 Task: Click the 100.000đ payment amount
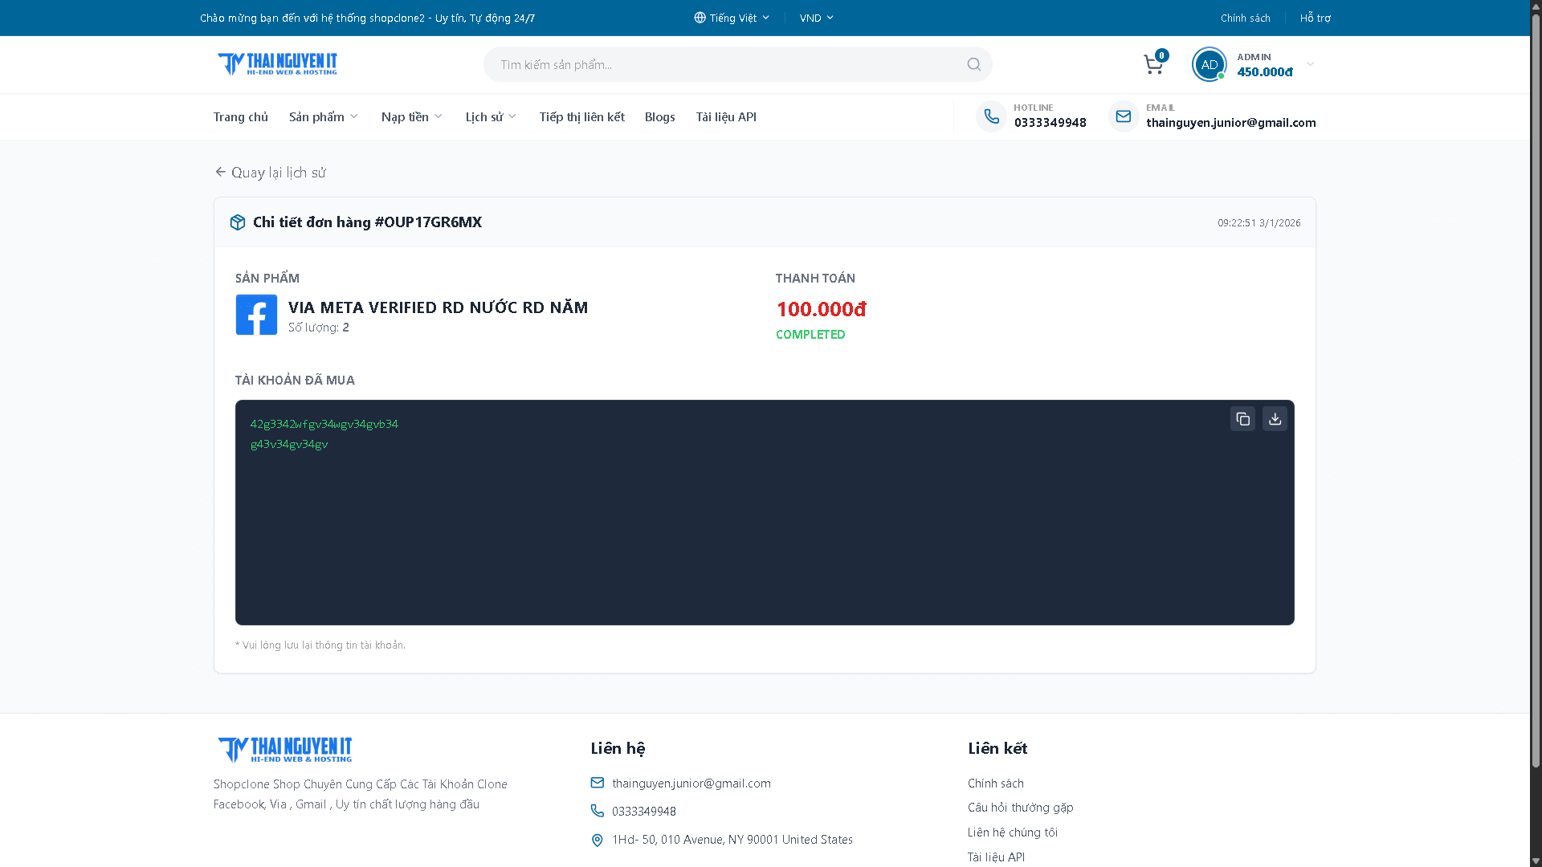point(822,309)
